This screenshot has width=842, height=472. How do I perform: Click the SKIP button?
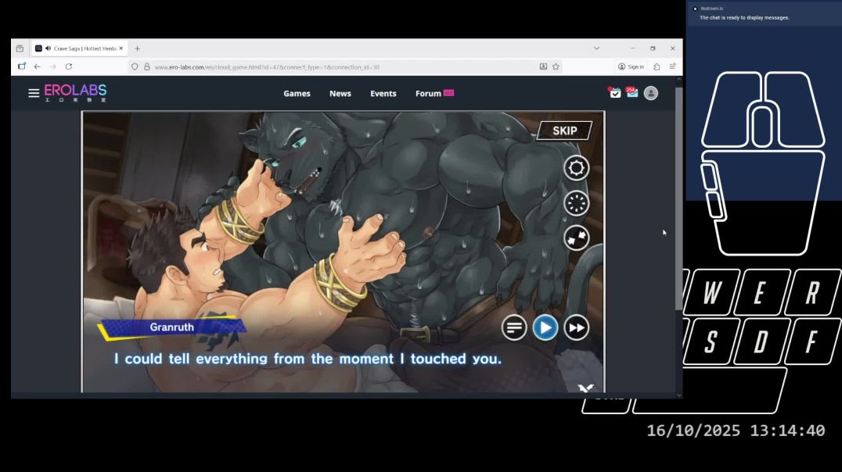click(565, 130)
